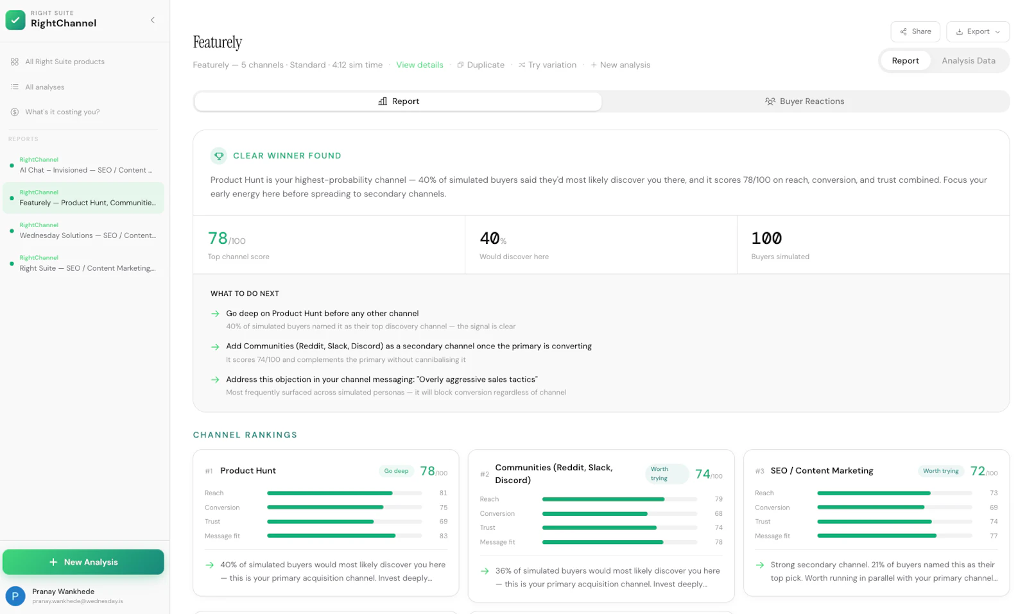
Task: Click the SEO / Content Marketing card title
Action: point(822,470)
